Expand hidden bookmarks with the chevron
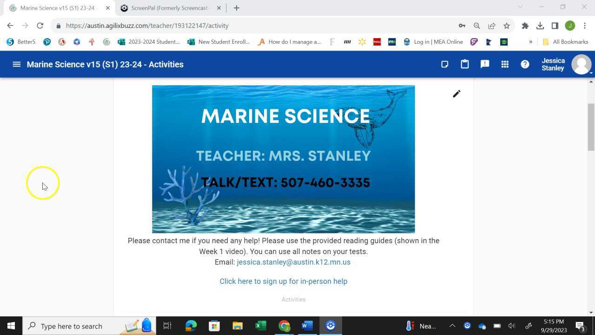This screenshot has width=595, height=335. coord(530,41)
